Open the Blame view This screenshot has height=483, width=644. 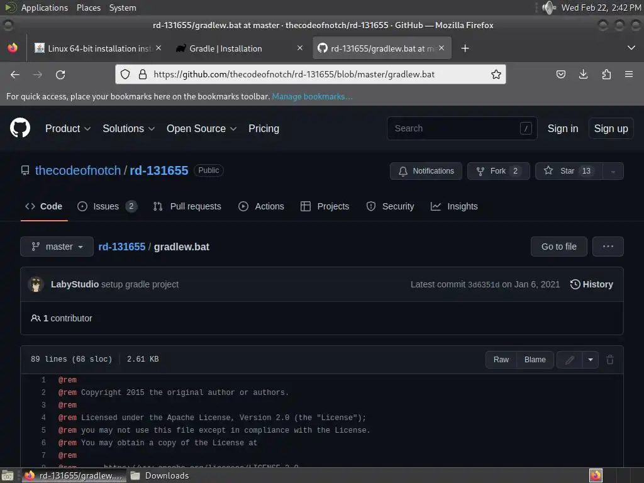(x=535, y=360)
